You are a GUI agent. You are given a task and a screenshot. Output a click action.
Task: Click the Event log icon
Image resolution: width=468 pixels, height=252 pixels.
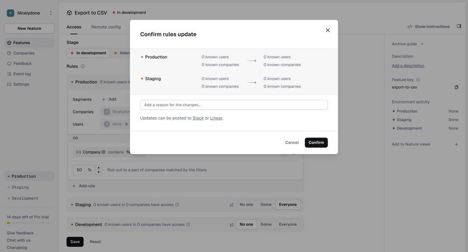click(9, 74)
